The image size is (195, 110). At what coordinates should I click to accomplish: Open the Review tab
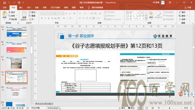tap(66, 8)
